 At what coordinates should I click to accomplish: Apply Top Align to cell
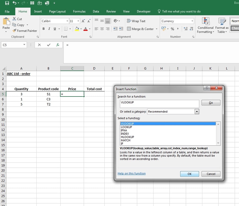(96, 21)
